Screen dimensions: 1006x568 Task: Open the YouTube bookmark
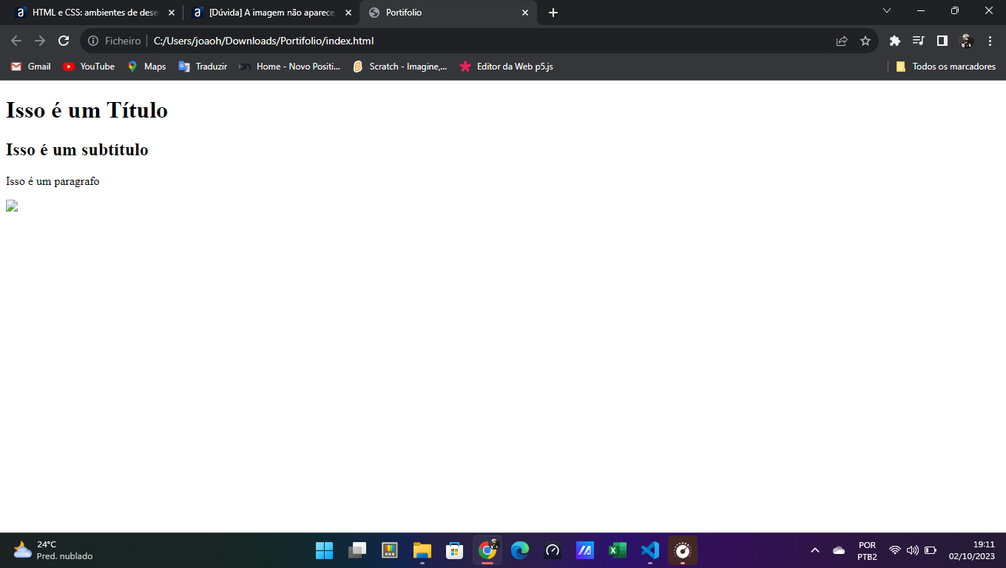[89, 67]
